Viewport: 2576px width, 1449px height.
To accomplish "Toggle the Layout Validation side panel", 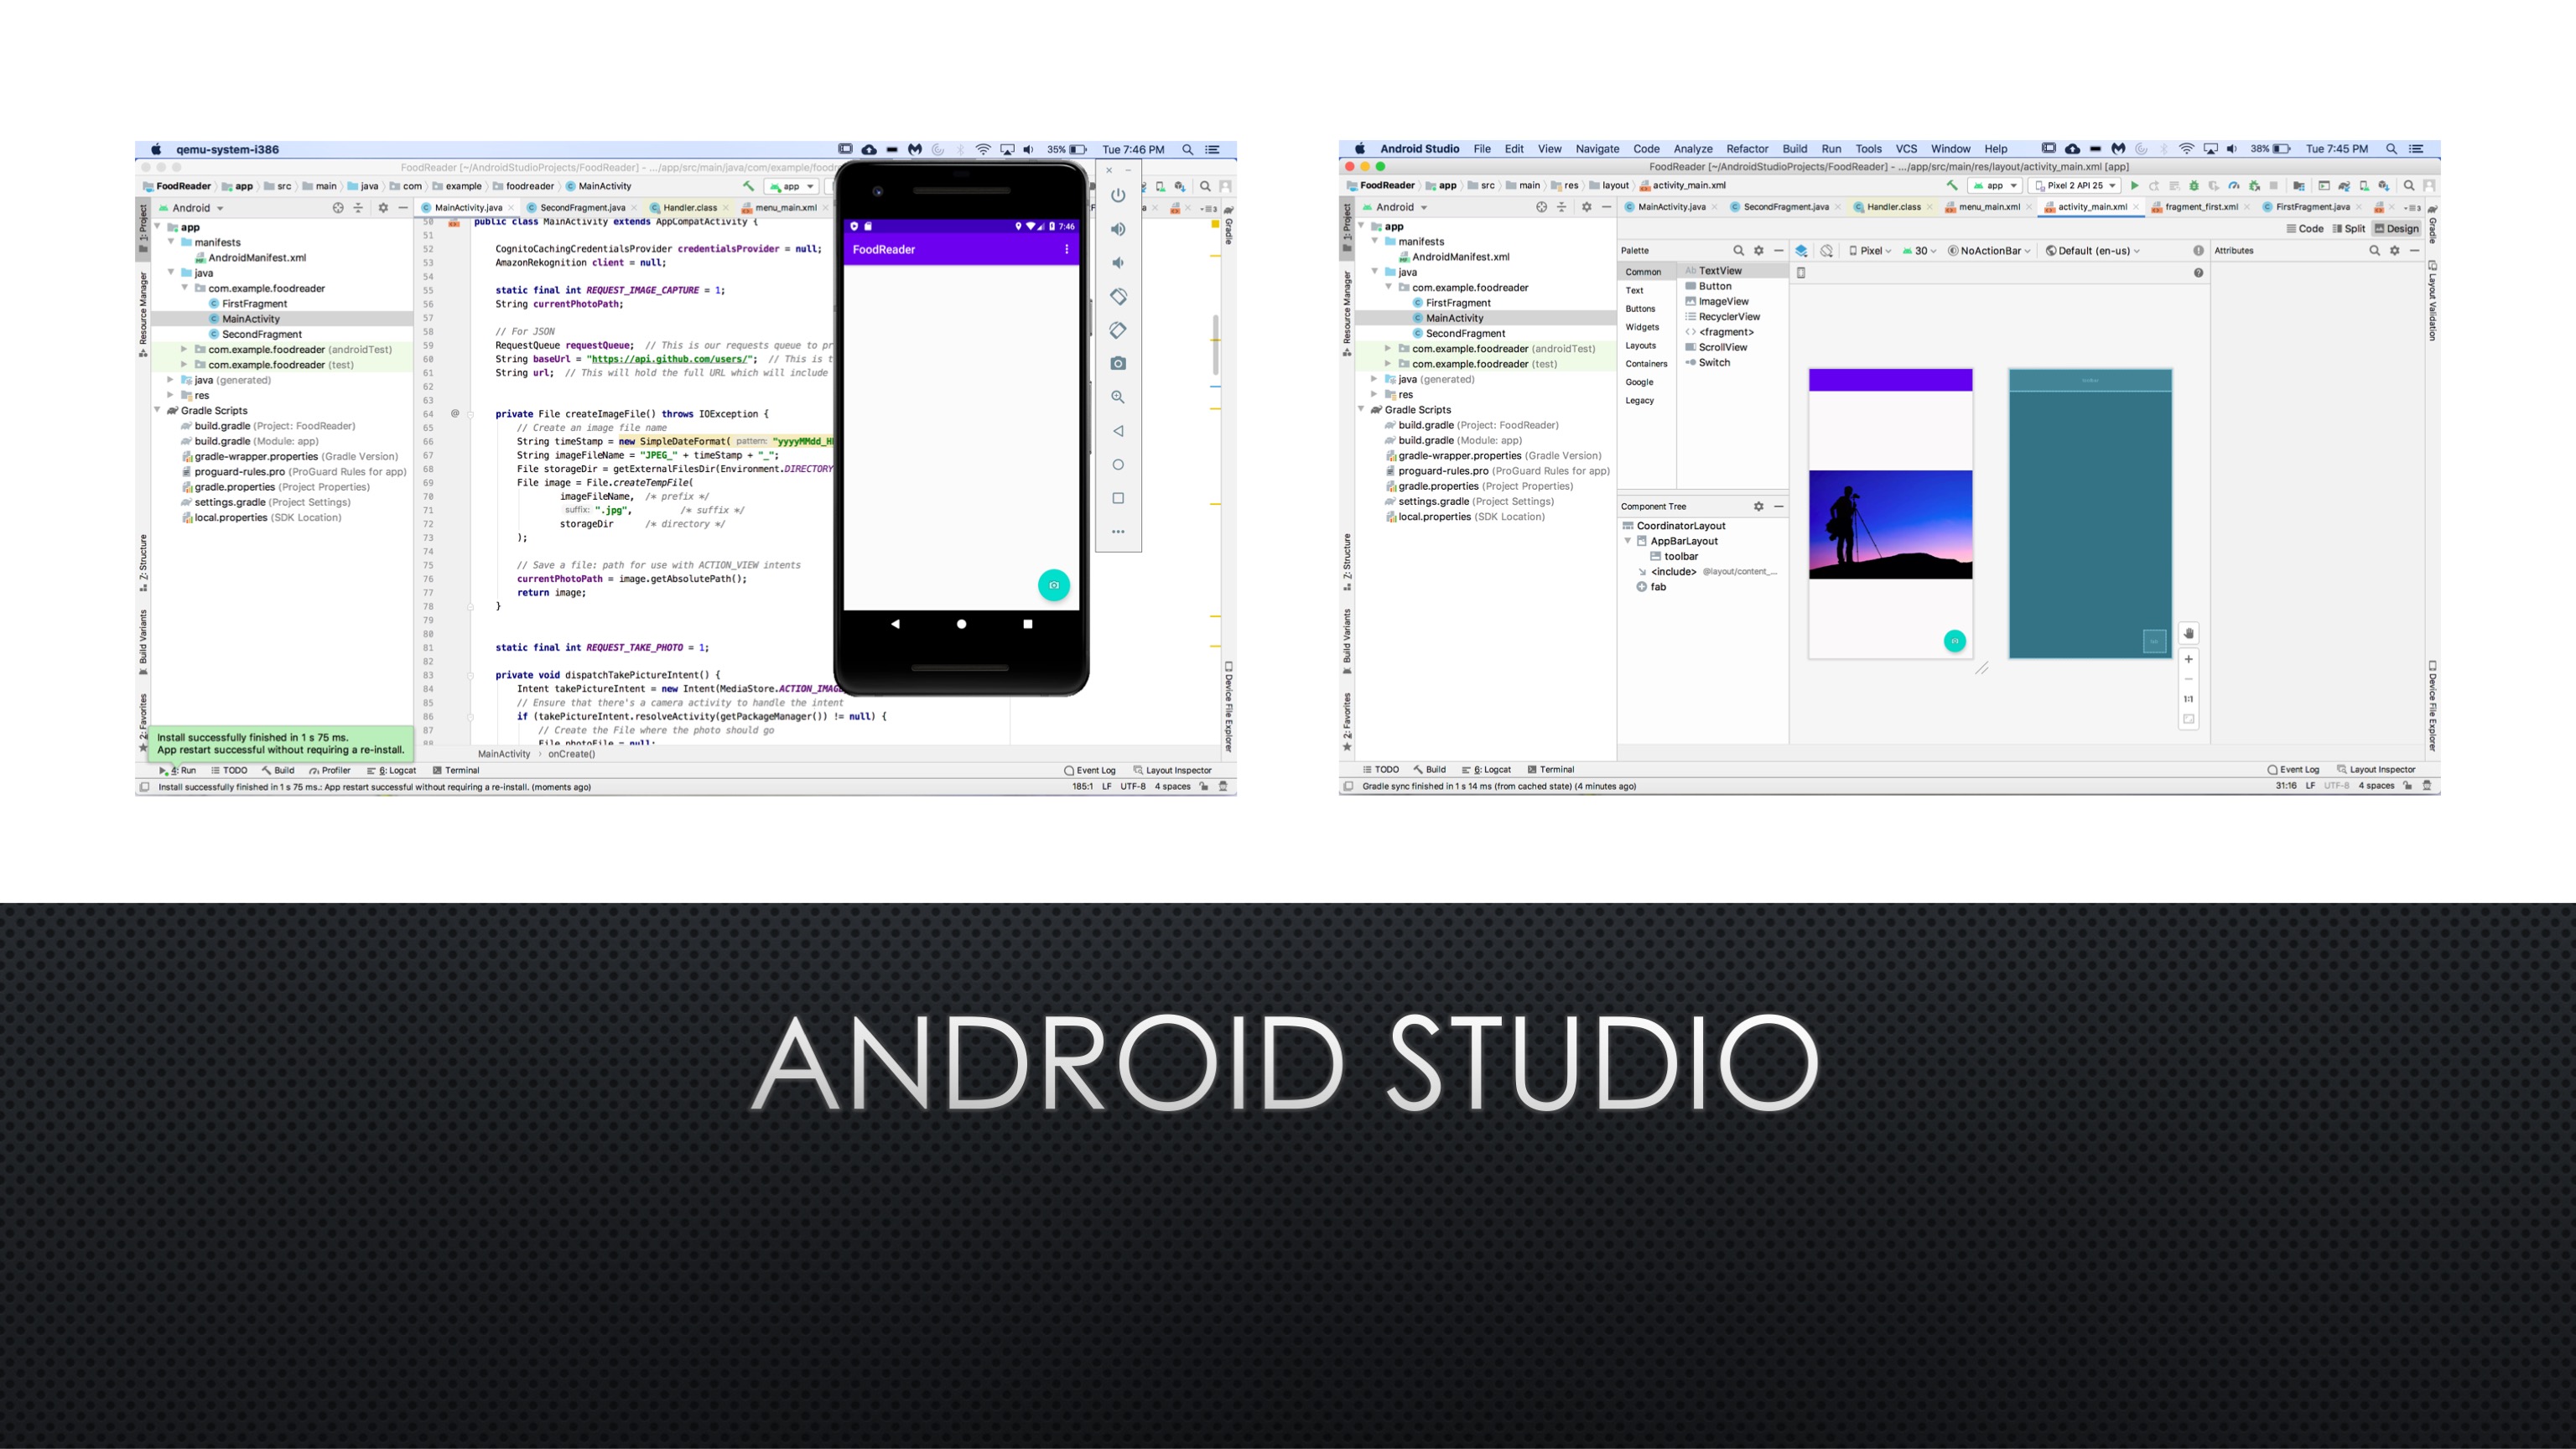I will tap(2432, 301).
